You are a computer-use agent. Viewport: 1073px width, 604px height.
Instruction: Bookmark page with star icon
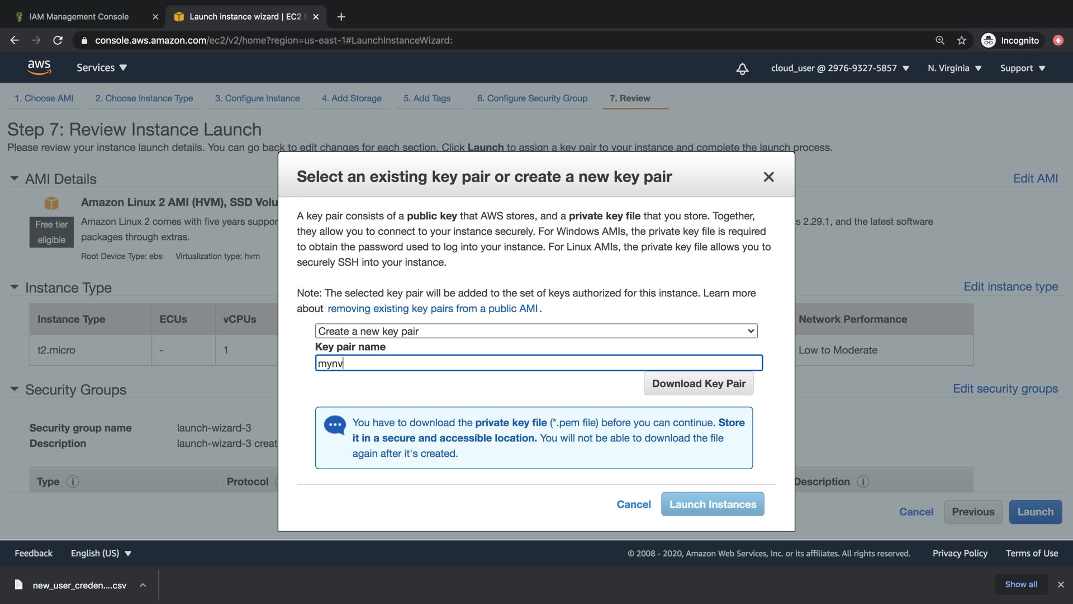point(961,40)
